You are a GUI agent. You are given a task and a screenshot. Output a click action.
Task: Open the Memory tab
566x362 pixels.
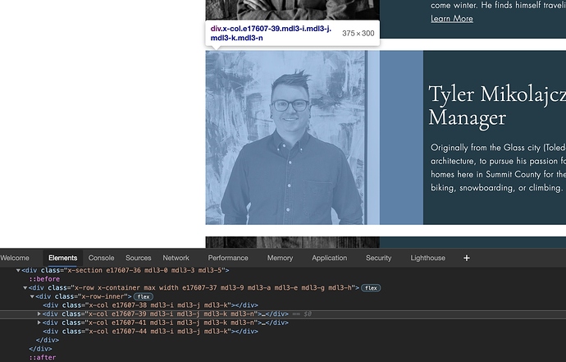(x=280, y=258)
